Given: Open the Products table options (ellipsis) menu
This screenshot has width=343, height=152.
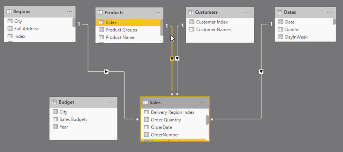Looking at the screenshot, I should coord(157,13).
